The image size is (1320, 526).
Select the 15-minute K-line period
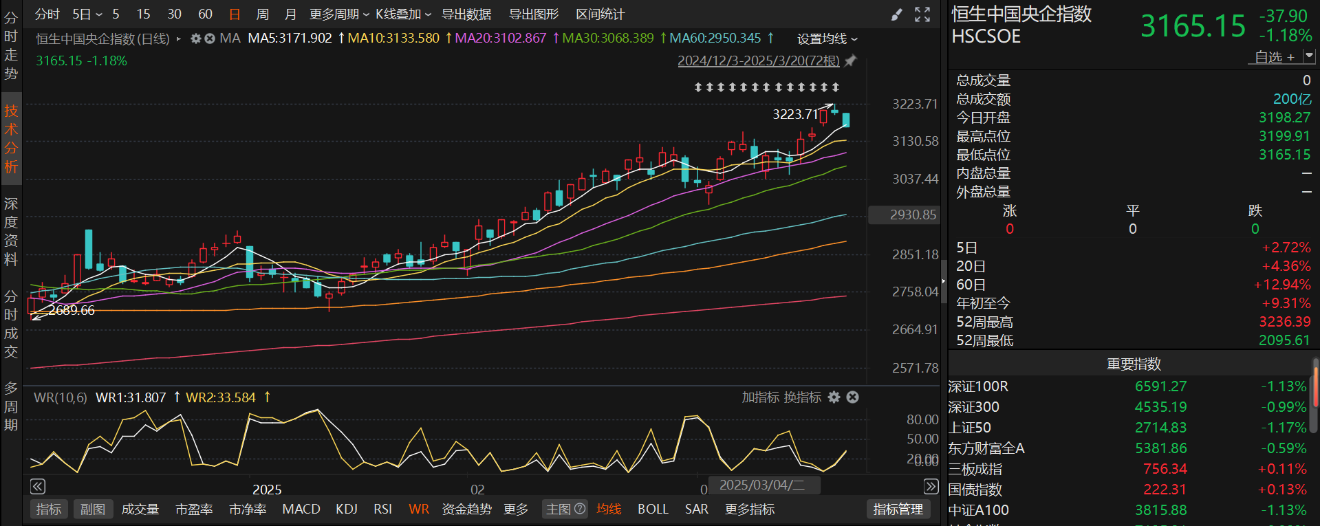tap(143, 14)
